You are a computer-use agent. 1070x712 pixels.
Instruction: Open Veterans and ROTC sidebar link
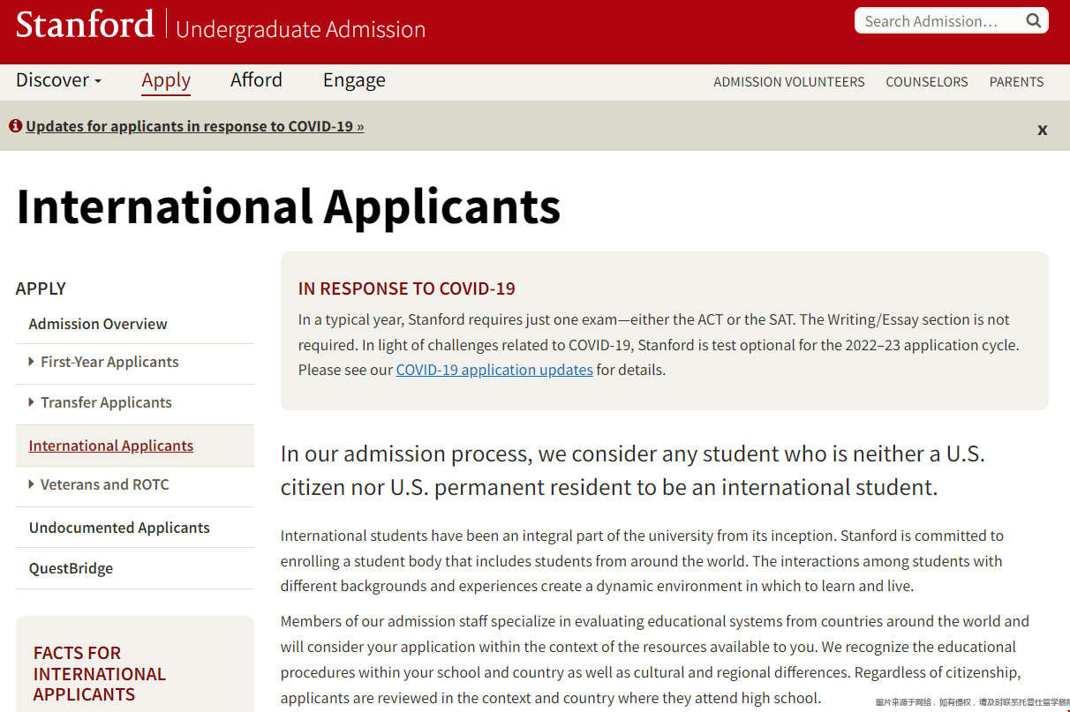tap(104, 484)
